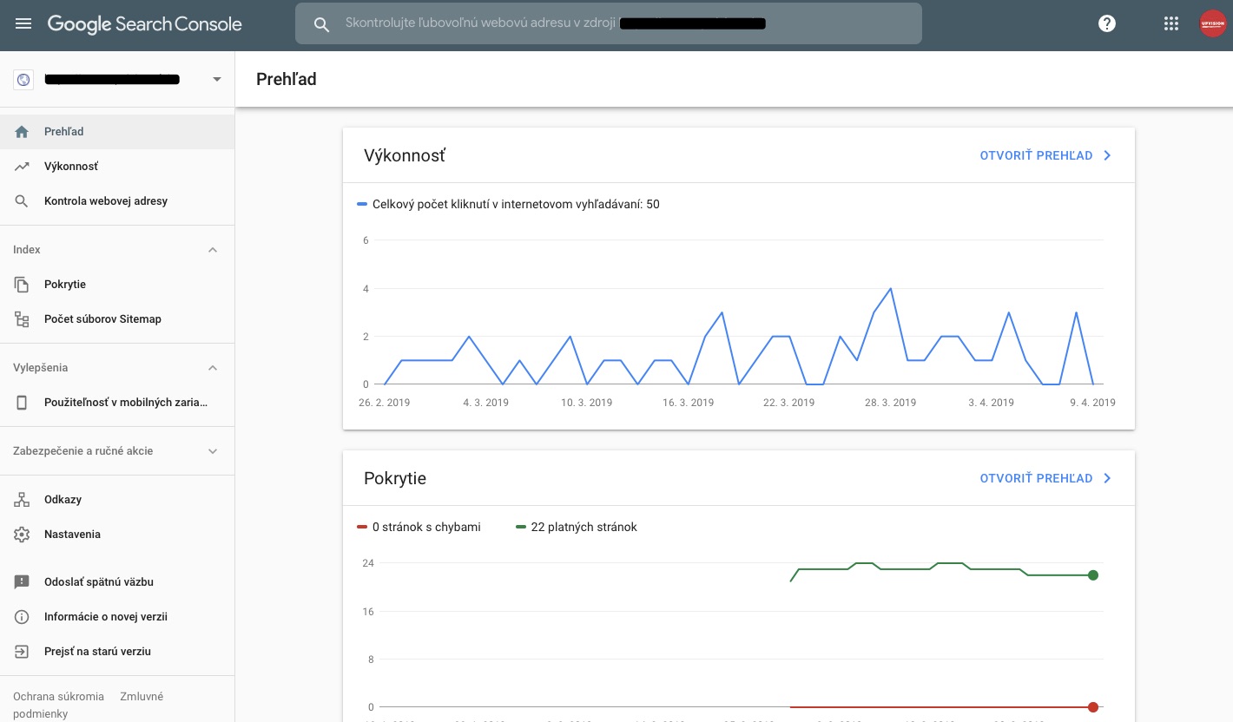
Task: Open the property selector dropdown arrow
Action: 217,80
